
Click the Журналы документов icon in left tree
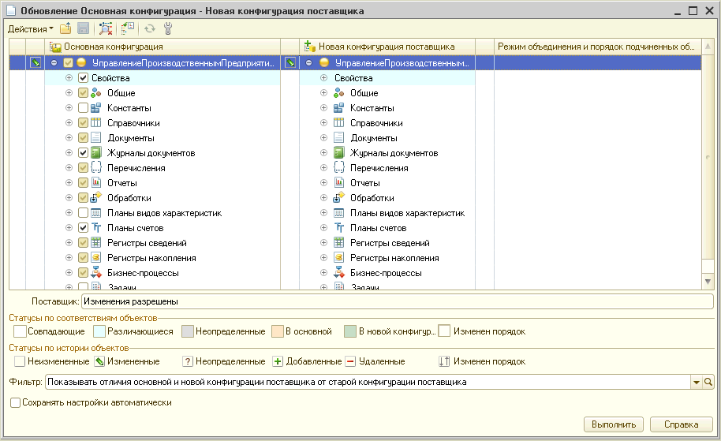click(95, 153)
